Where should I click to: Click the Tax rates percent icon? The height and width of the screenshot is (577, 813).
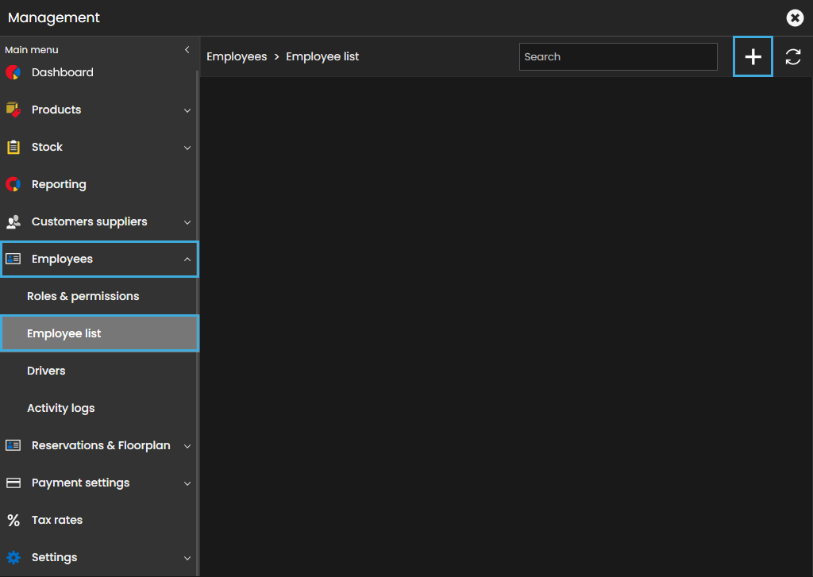[13, 520]
